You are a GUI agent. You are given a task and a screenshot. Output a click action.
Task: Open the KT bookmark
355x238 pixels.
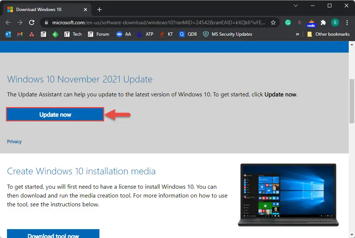[166, 34]
